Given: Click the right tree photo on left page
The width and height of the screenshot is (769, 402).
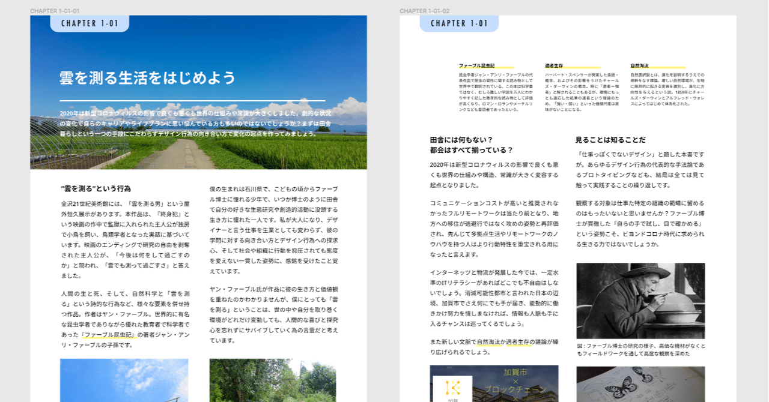Looking at the screenshot, I should tap(274, 384).
